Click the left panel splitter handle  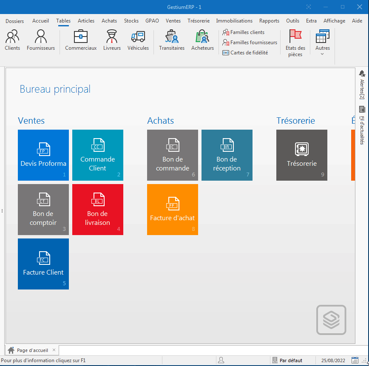click(x=2, y=211)
